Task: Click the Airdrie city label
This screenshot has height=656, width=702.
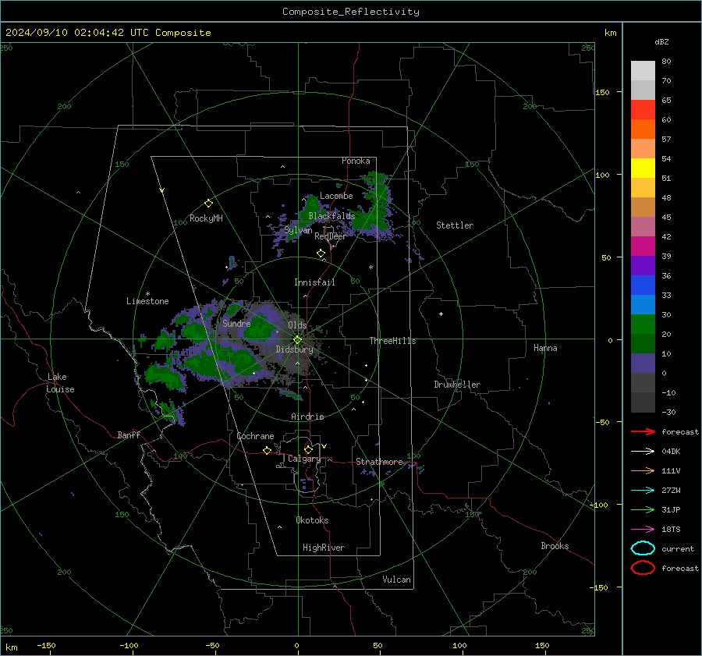Action: pos(307,417)
